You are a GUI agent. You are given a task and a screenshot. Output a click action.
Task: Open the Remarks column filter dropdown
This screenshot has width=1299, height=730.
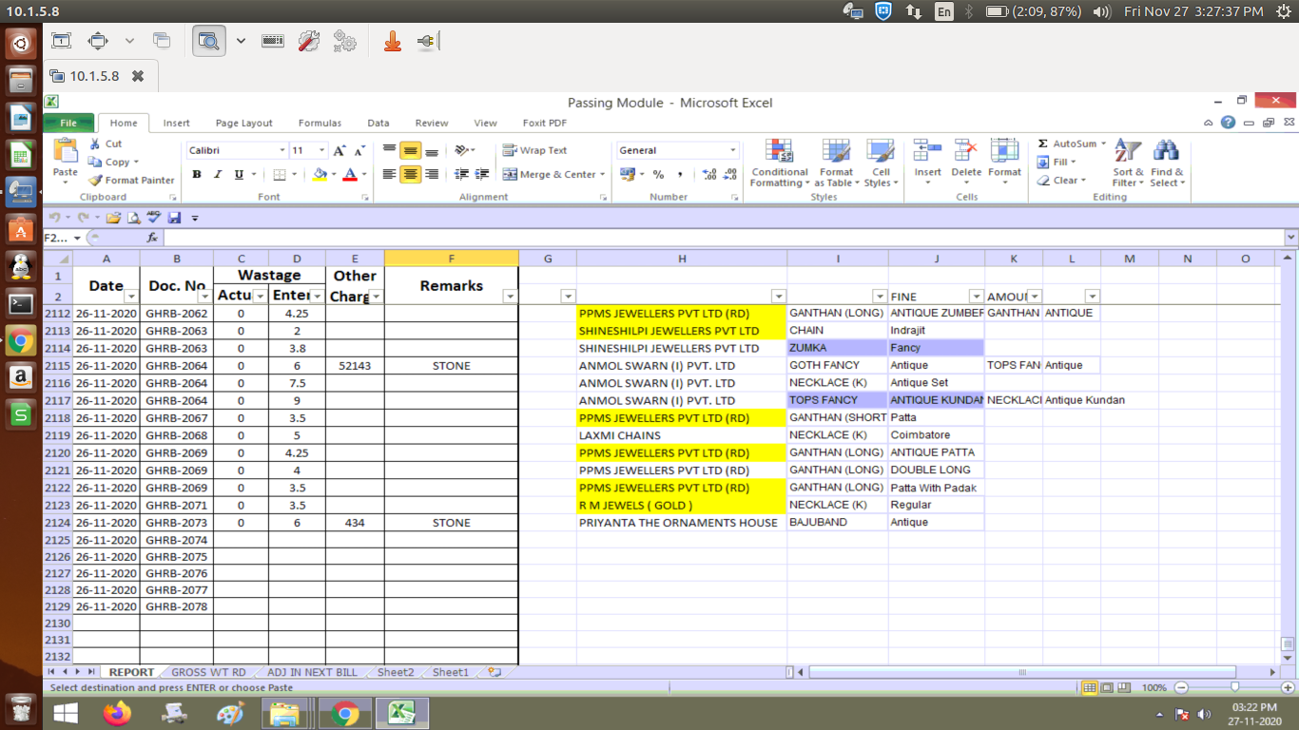(x=510, y=297)
